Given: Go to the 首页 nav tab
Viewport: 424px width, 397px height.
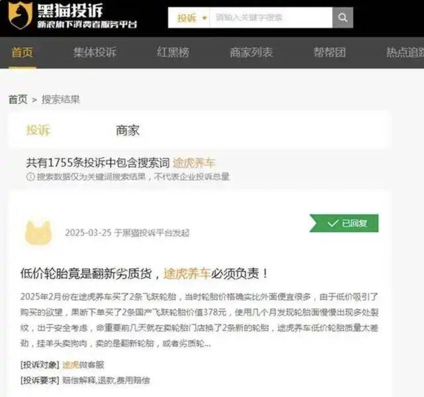Looking at the screenshot, I should tap(22, 52).
